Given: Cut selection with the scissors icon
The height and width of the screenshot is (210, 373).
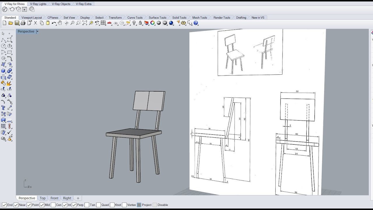Looking at the screenshot, I should pyautogui.click(x=36, y=23).
